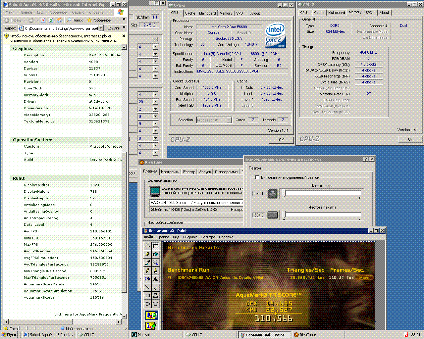This screenshot has width=424, height=339.
Task: Open Processor #1 selection dropdown in CPU-Z
Action: (229, 120)
